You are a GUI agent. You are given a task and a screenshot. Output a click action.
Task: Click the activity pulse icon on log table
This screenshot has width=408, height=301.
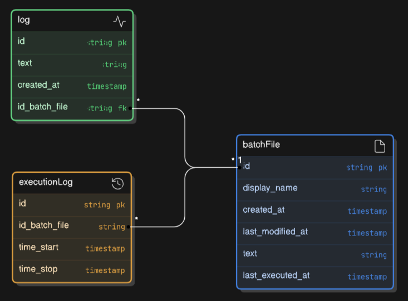(119, 21)
